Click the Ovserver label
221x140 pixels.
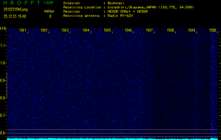point(72,3)
